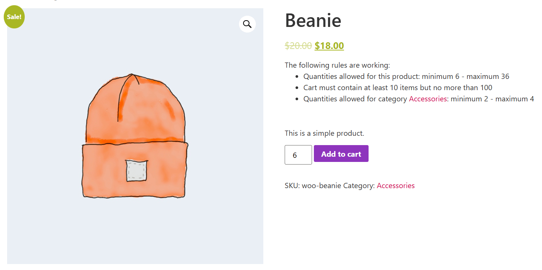
Task: Click the green Sale! badge
Action: pyautogui.click(x=14, y=17)
